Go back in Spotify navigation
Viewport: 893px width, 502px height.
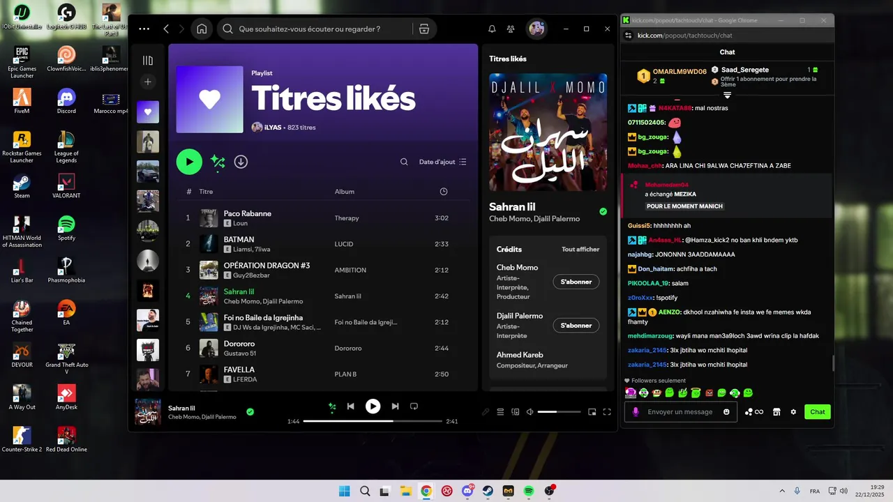166,29
